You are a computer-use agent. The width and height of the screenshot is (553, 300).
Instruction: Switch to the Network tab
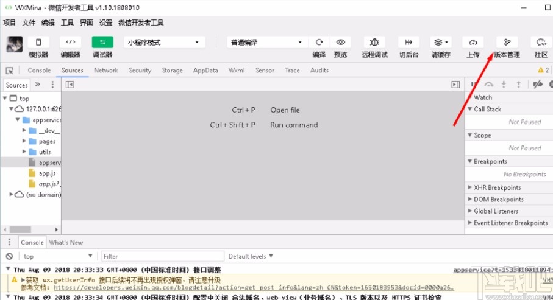106,71
